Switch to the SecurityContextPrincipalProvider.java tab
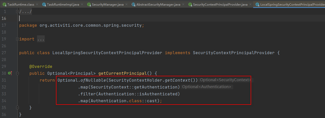325x118 pixels. tap(220, 5)
